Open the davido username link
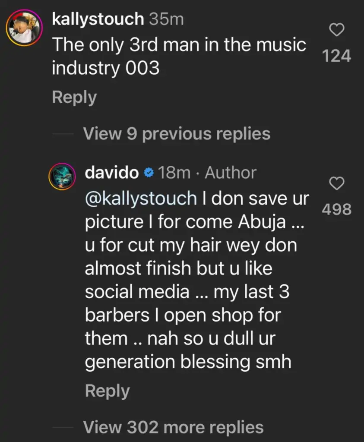The height and width of the screenshot is (442, 364). pos(112,173)
